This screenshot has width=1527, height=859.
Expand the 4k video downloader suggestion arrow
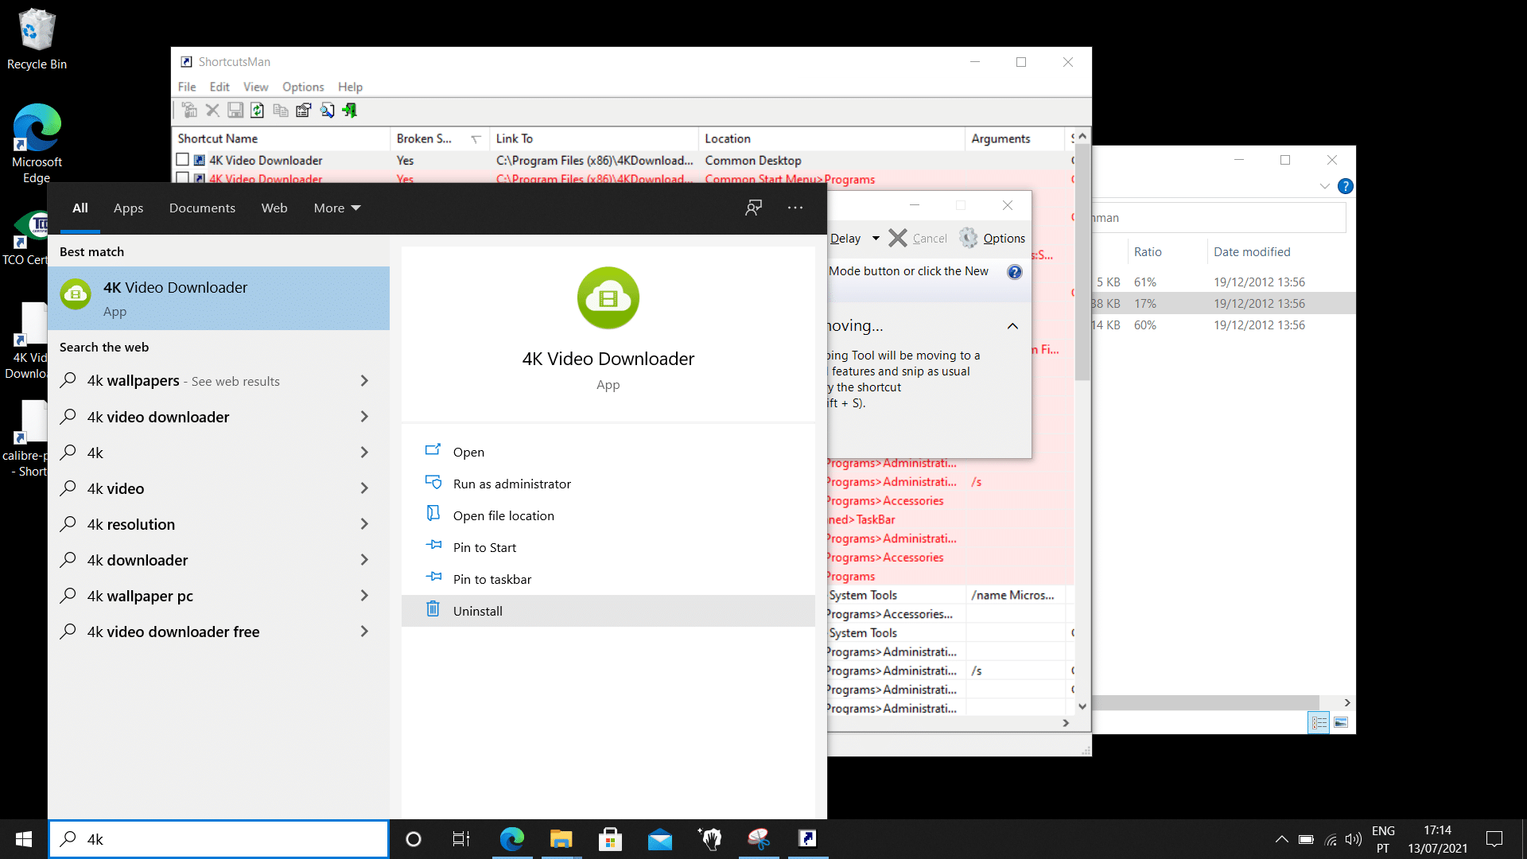tap(364, 417)
